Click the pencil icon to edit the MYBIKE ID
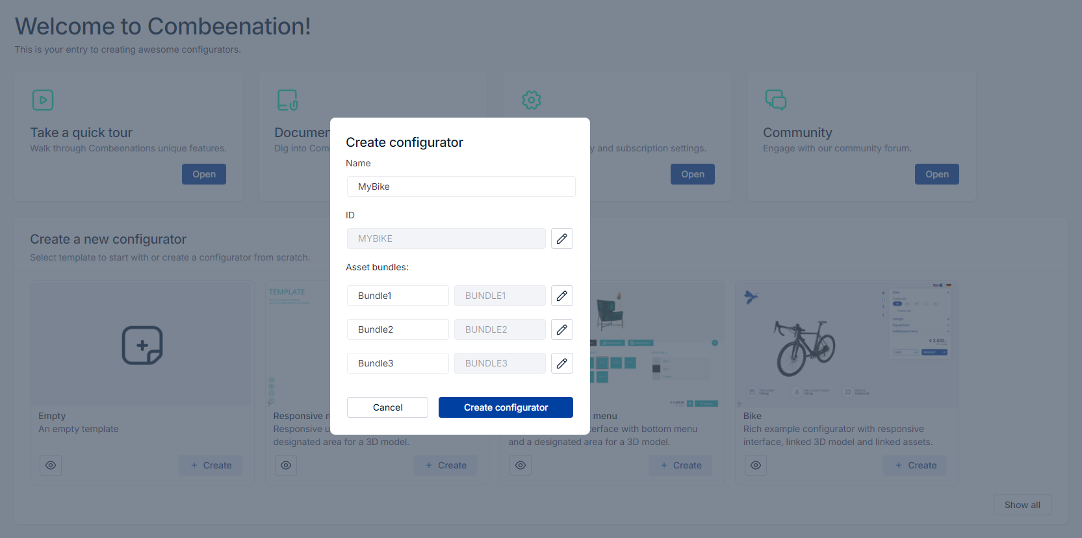Viewport: 1082px width, 538px height. coord(561,238)
